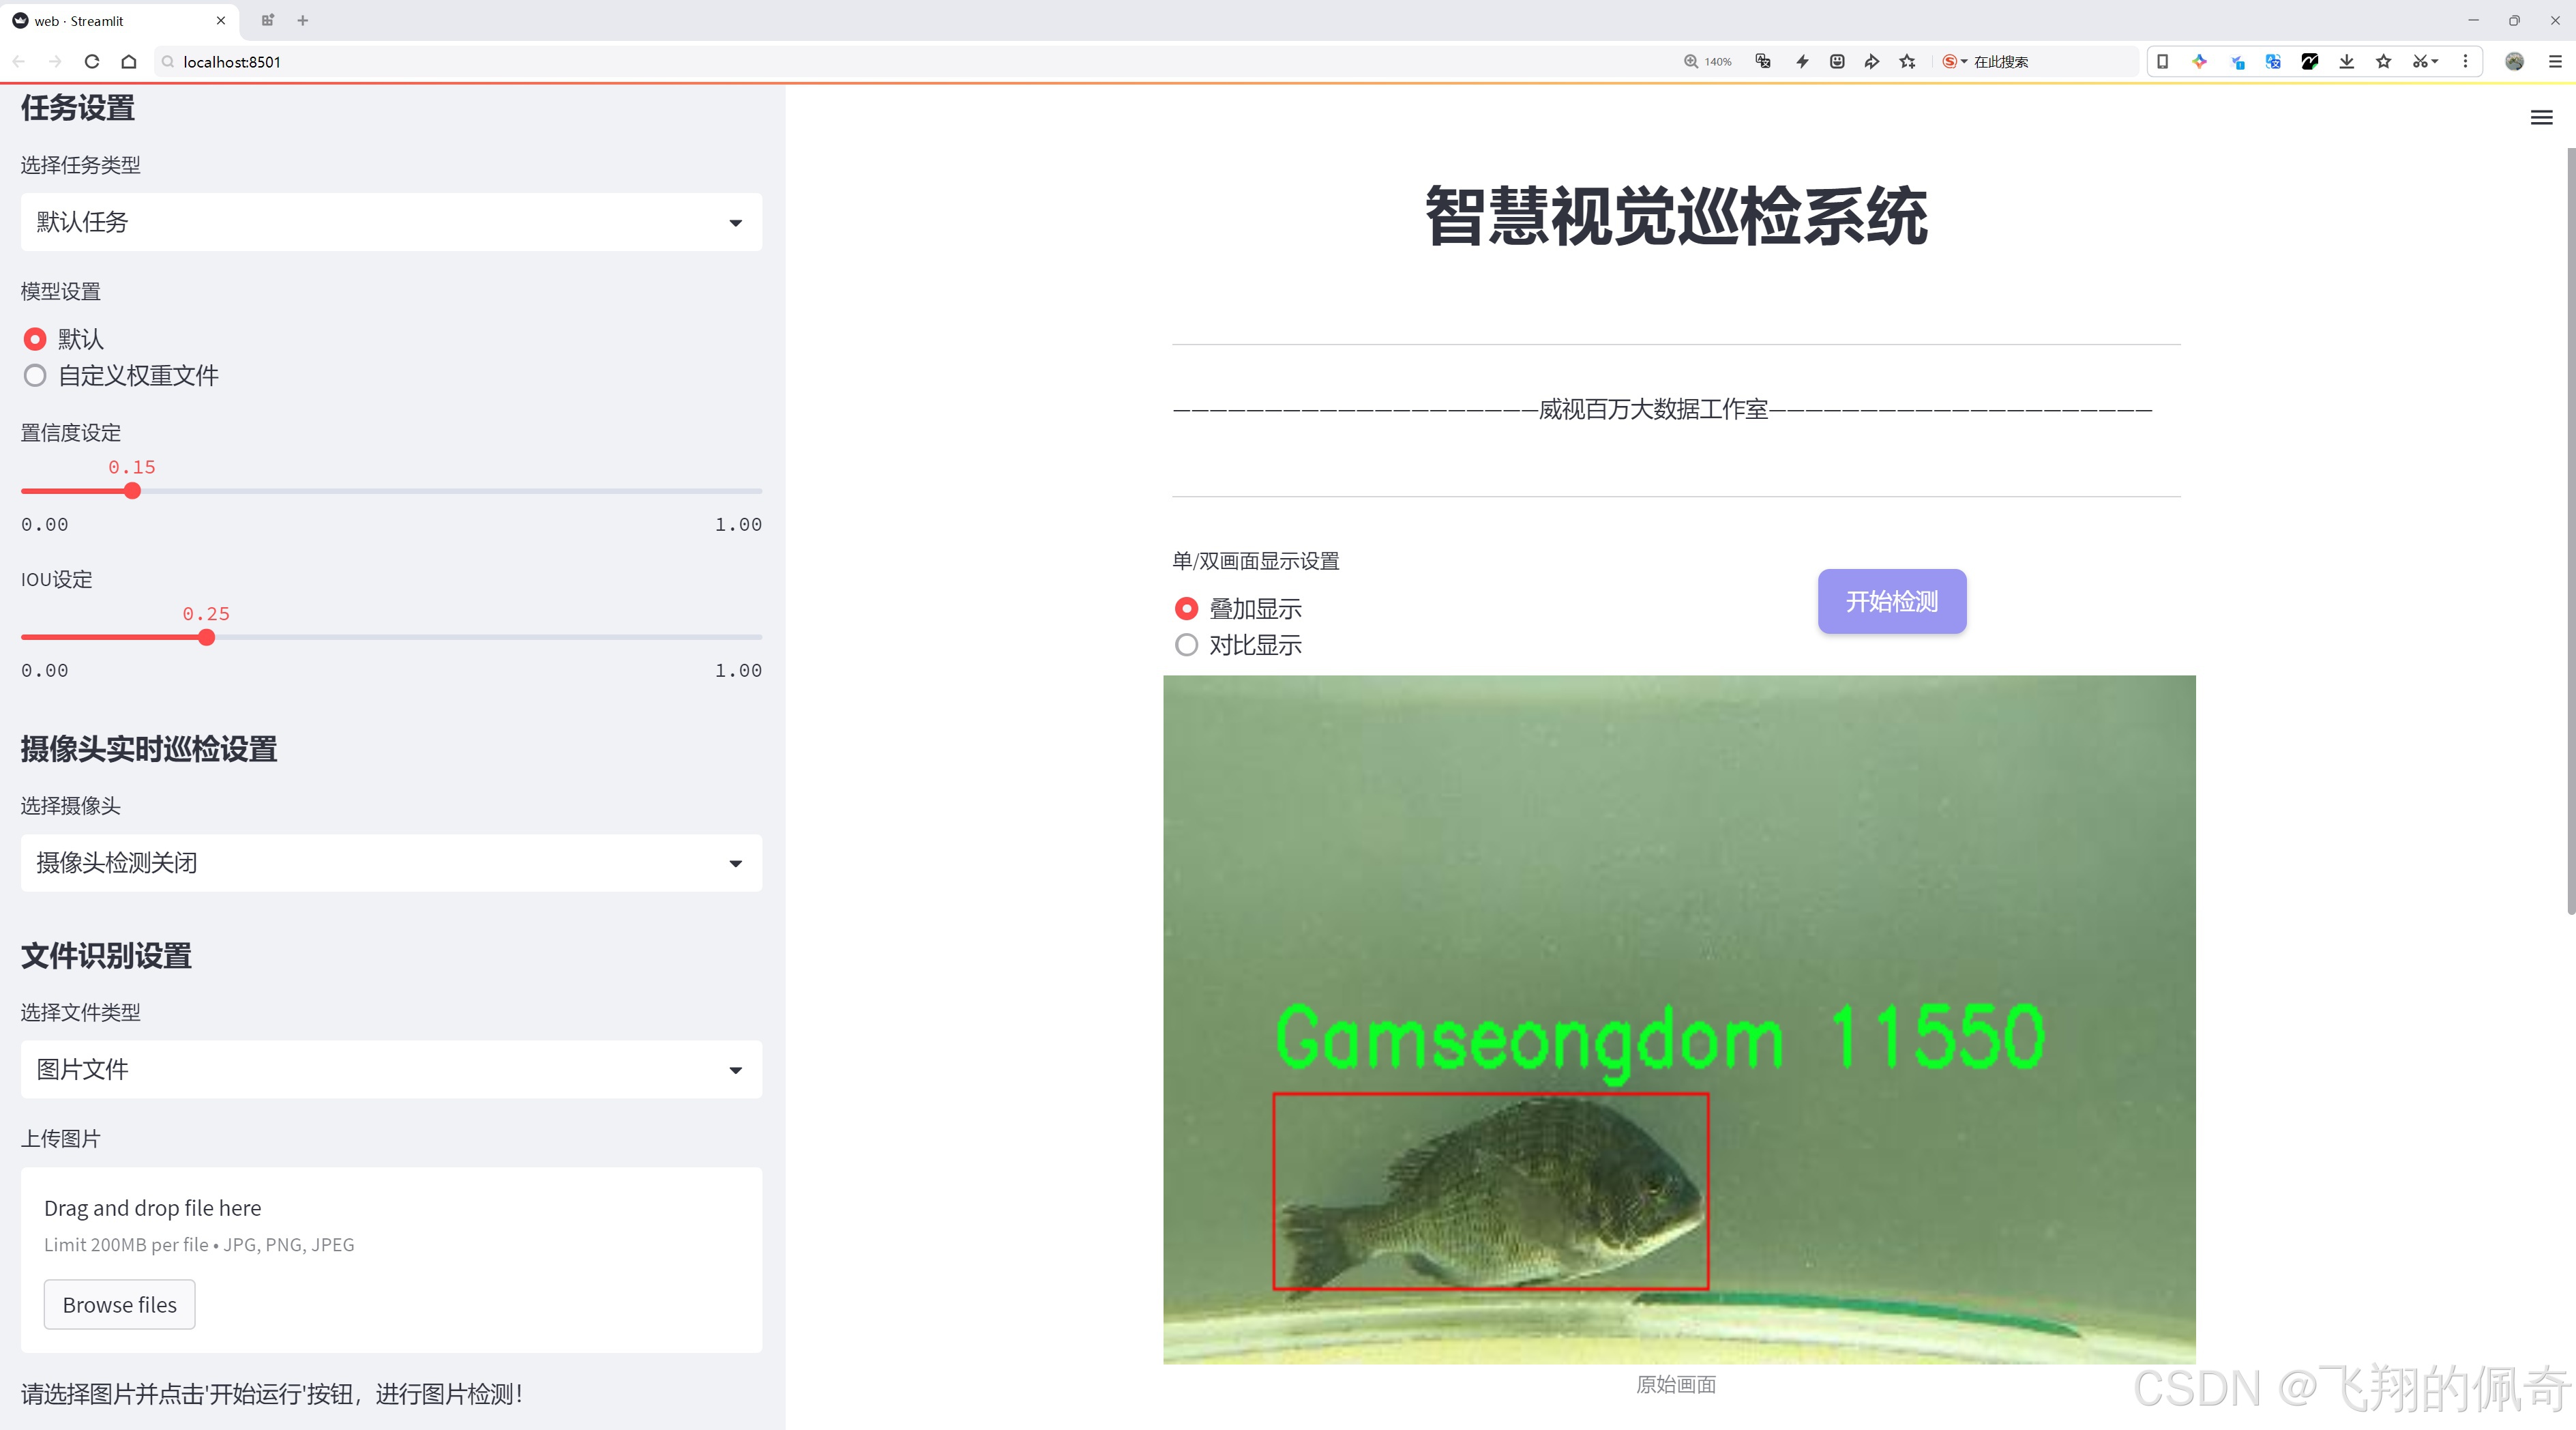Click the browser three-dot menu

(x=2466, y=61)
